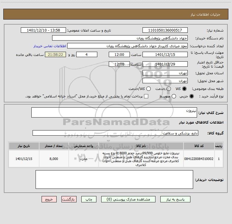The height and width of the screenshot is (224, 232).
Task: Click the تاریخ نیاز column header
Action: pos(24,146)
